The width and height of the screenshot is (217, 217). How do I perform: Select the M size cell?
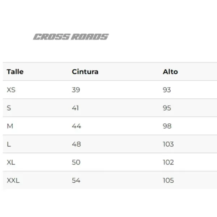(x=10, y=126)
